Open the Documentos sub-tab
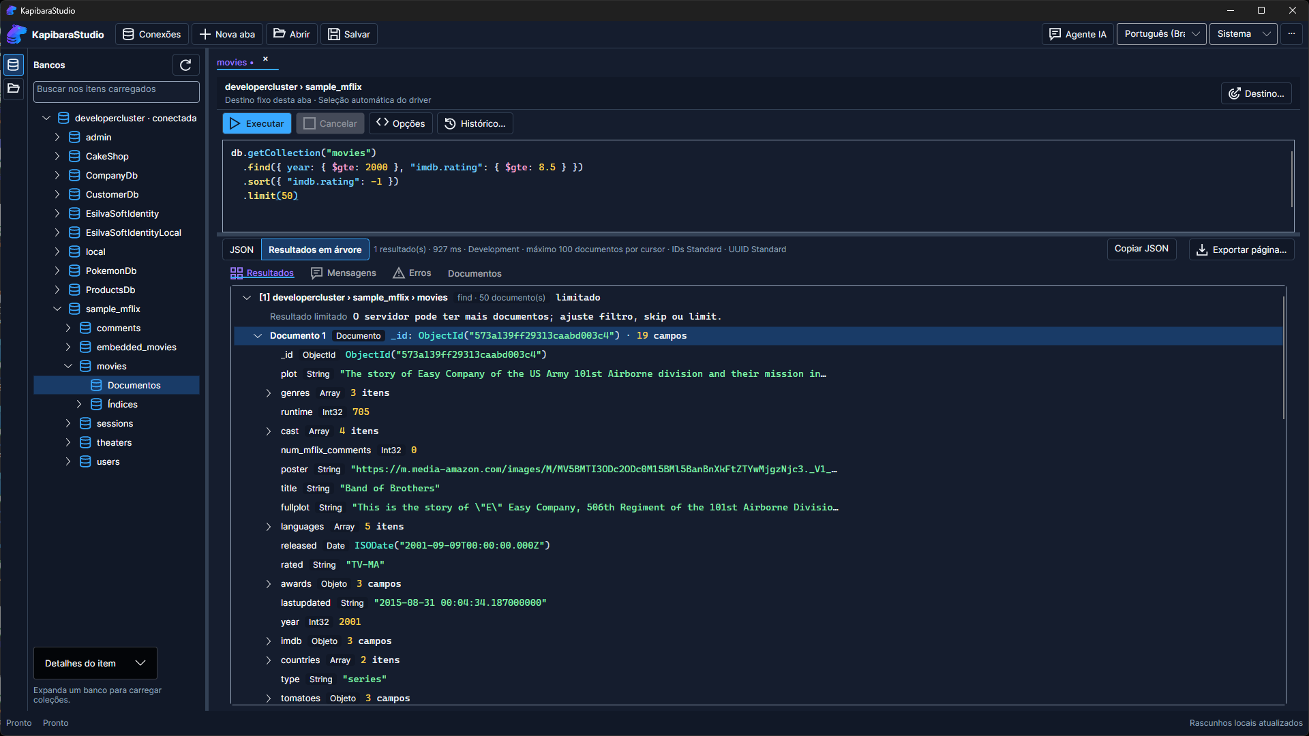The width and height of the screenshot is (1309, 736). pyautogui.click(x=475, y=273)
